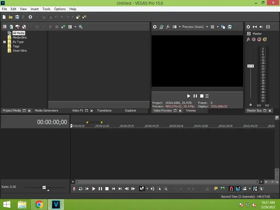Click Master FX icon under Master label
This screenshot has height=210, width=280.
248,39
